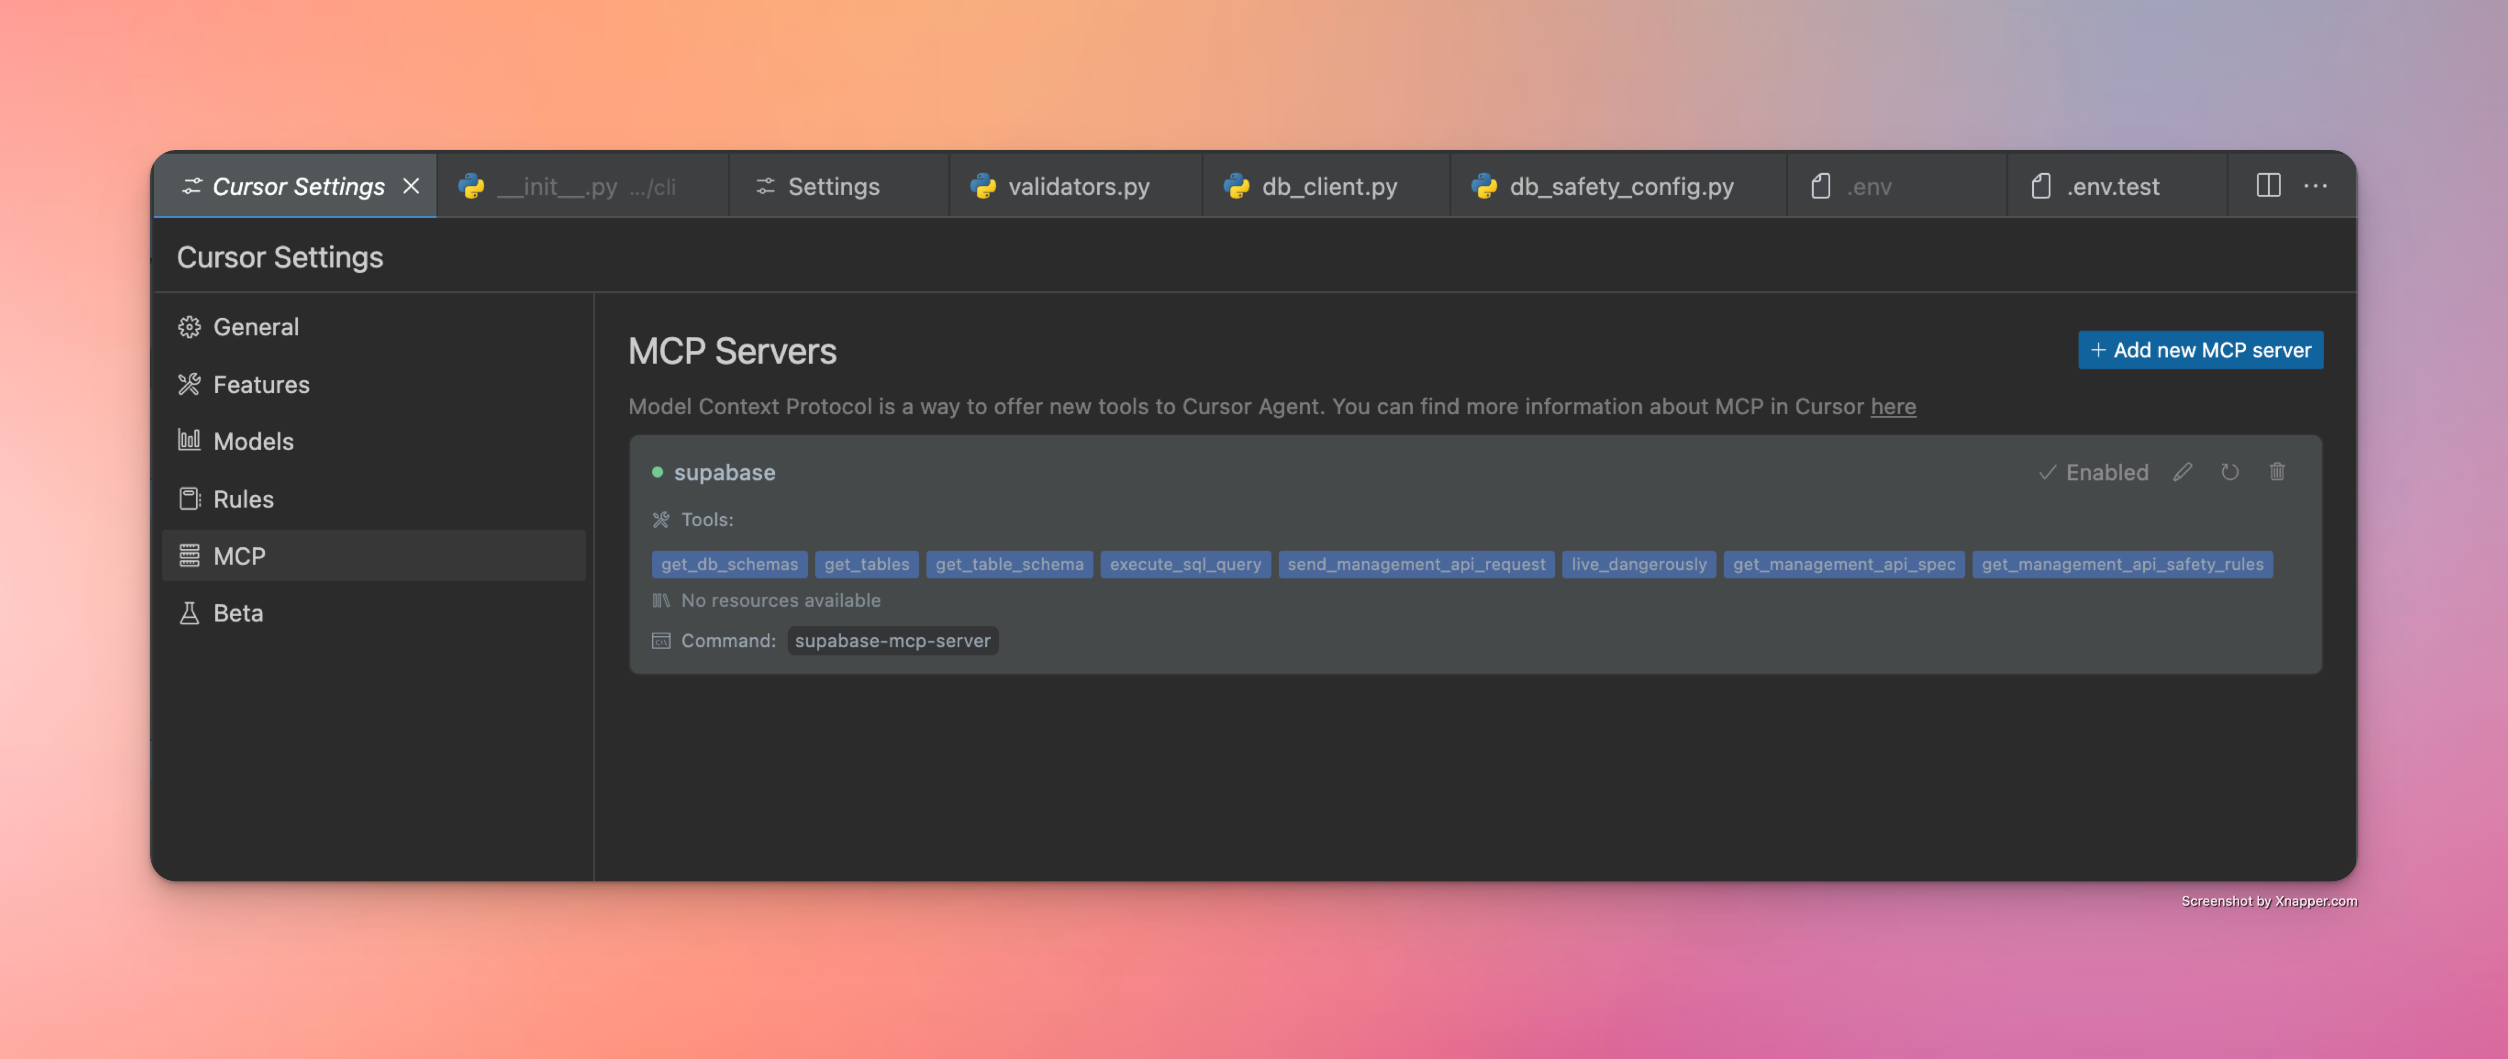Open the MCP documentation via the here link
The width and height of the screenshot is (2508, 1059).
pos(1893,407)
